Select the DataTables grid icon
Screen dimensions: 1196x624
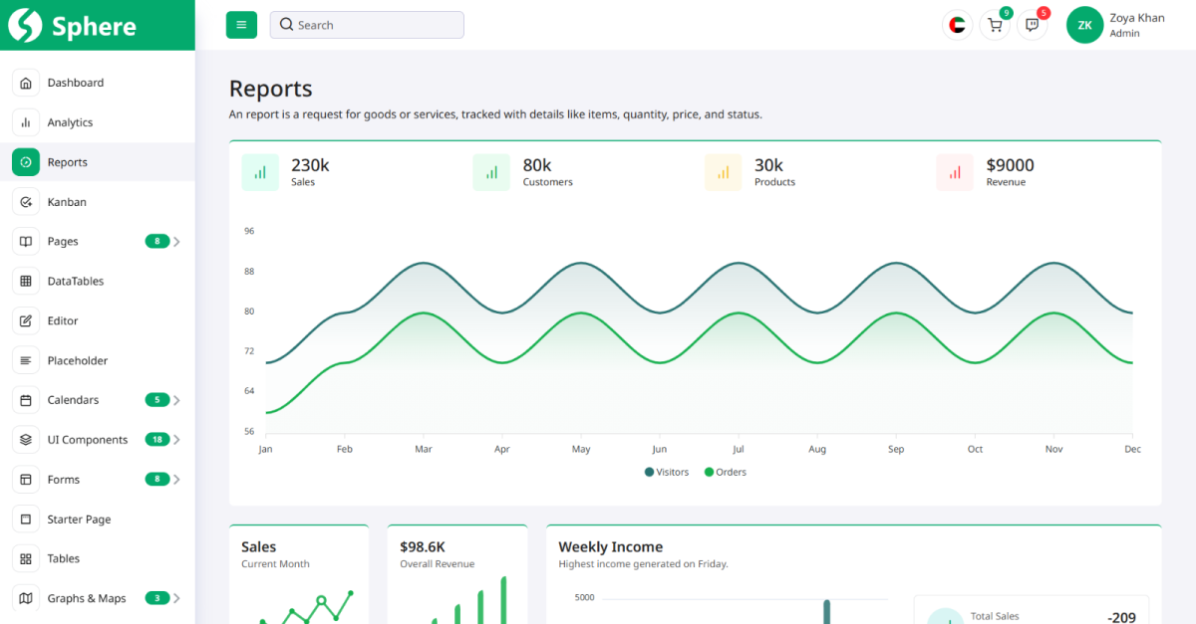(26, 282)
